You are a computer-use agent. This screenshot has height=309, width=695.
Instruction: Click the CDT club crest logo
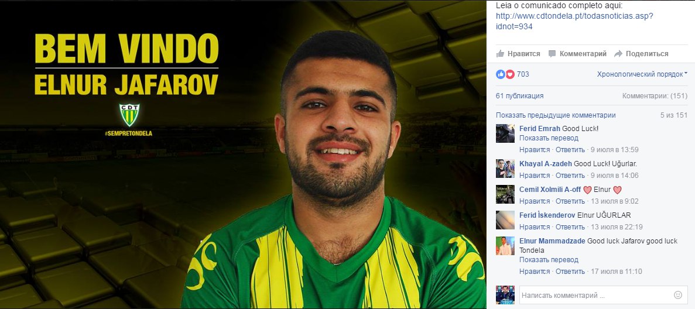point(129,115)
